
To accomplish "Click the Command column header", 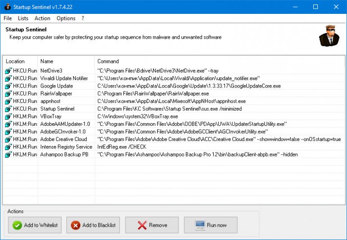I will click(220, 61).
